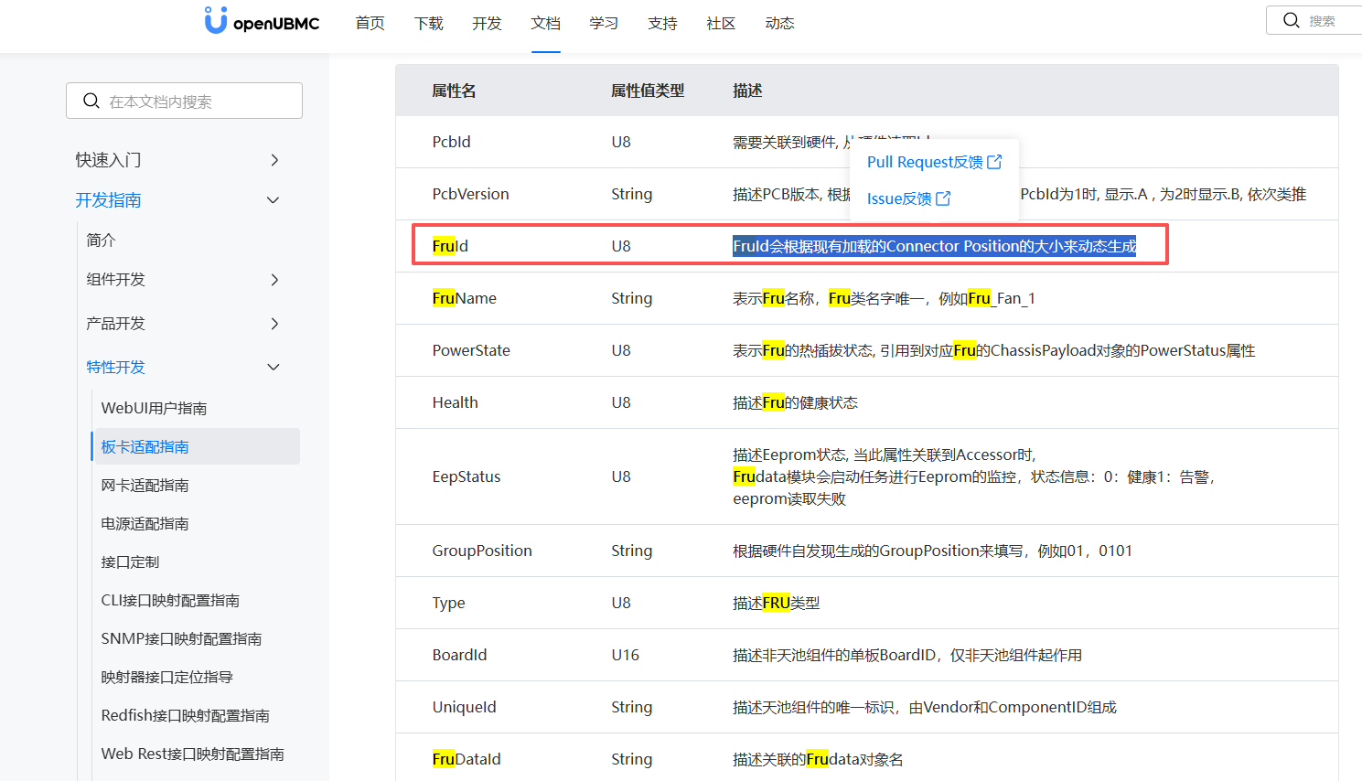Image resolution: width=1362 pixels, height=781 pixels.
Task: Go to the 下载 menu item
Action: [428, 24]
